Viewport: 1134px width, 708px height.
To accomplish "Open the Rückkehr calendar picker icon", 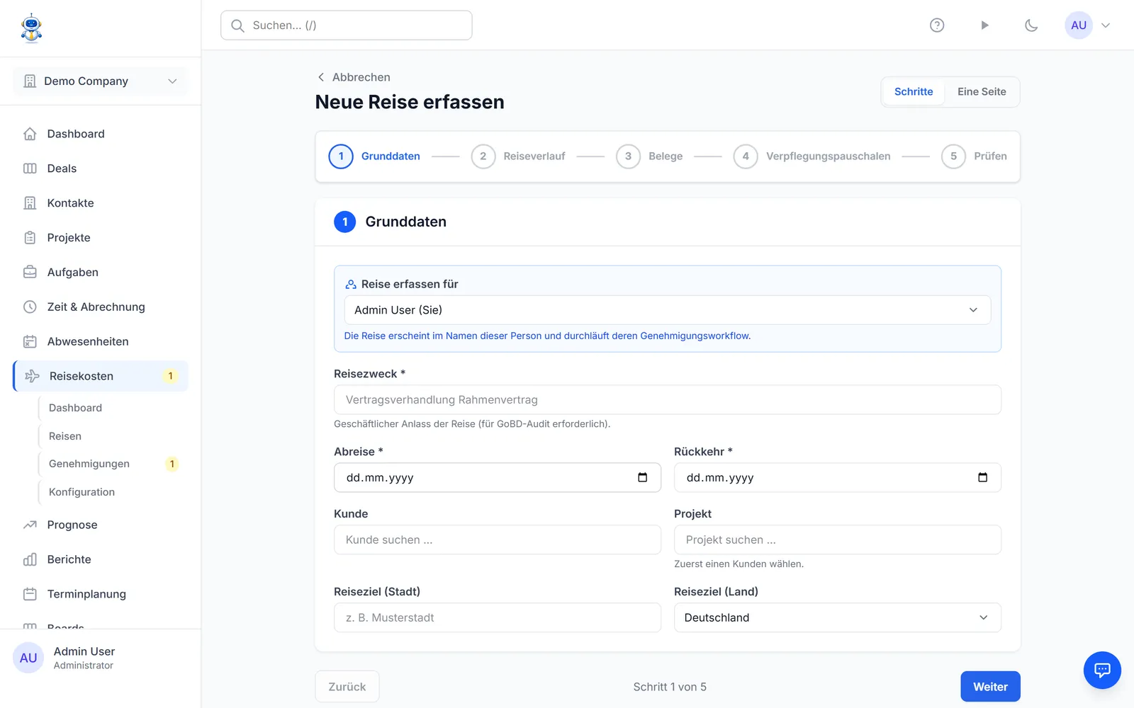I will click(x=982, y=477).
